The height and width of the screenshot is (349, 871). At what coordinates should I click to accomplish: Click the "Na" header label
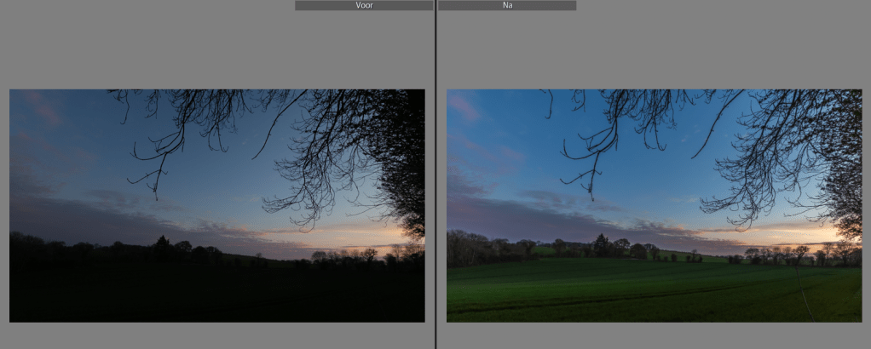pos(507,5)
